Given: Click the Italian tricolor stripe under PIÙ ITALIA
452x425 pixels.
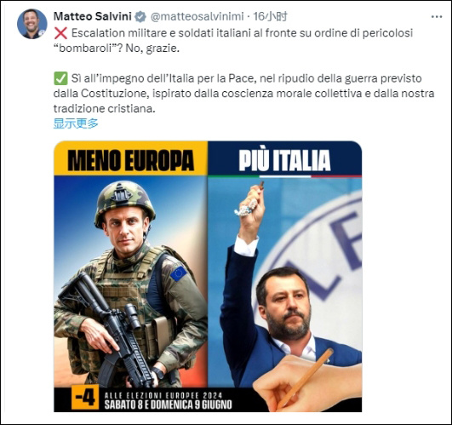Looking at the screenshot, I should [x=285, y=176].
